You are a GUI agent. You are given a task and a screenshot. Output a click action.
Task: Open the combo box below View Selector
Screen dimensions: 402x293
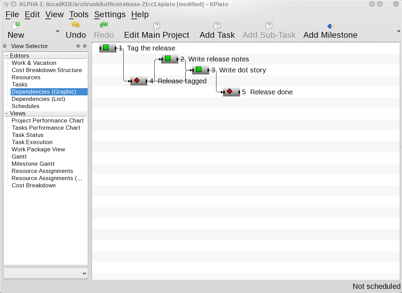click(46, 273)
